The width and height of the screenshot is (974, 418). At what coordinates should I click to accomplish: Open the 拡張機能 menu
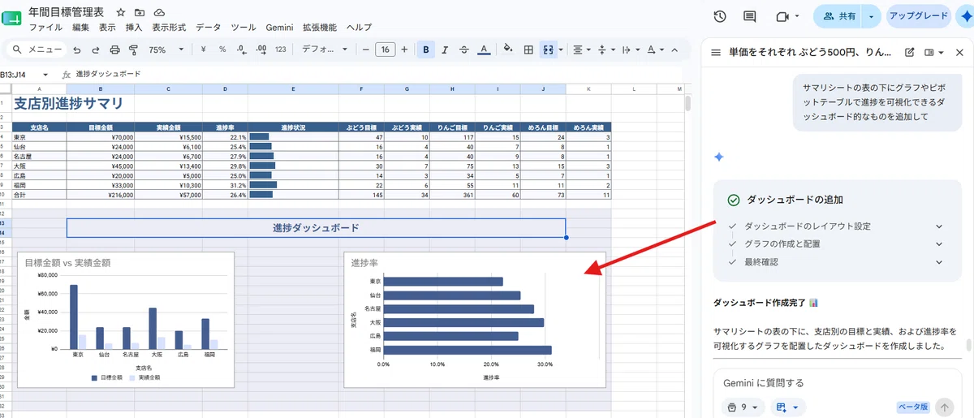tap(320, 28)
